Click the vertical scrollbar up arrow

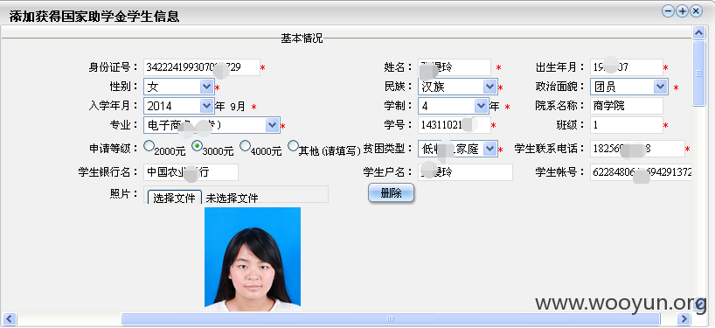699,32
